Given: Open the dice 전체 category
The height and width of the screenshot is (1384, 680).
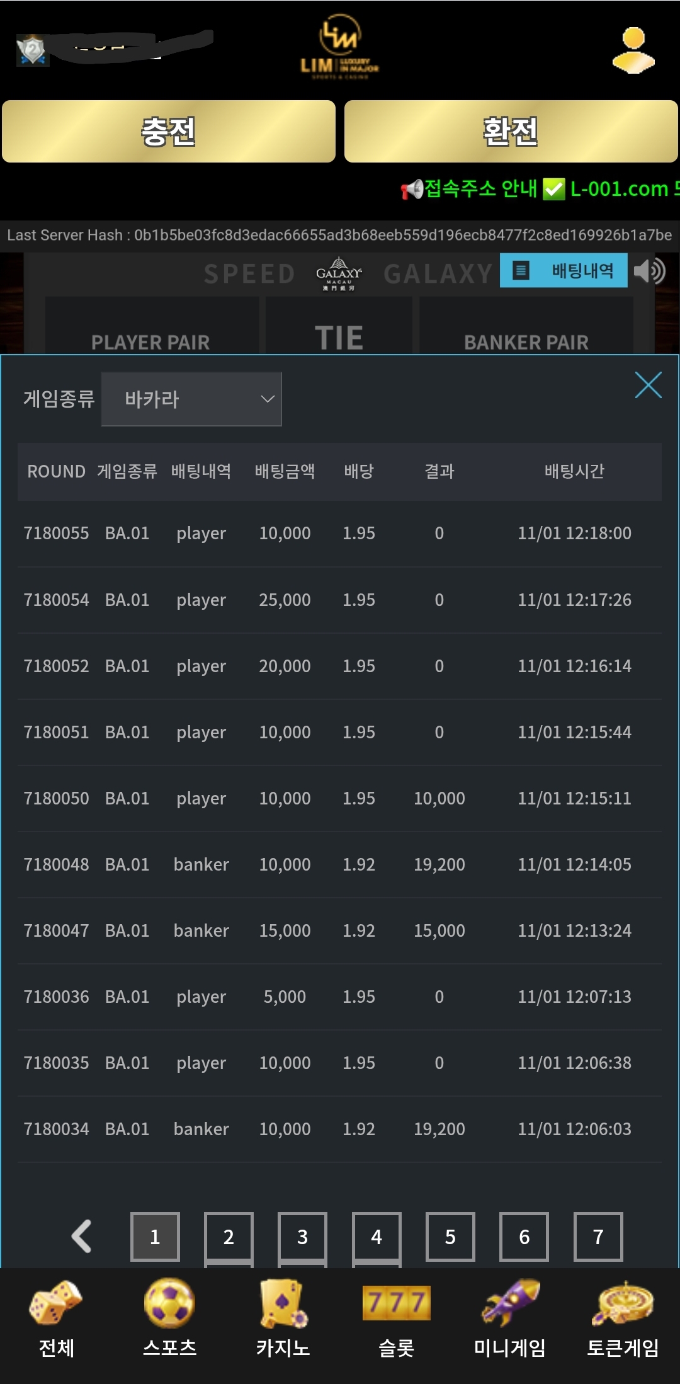Looking at the screenshot, I should [x=57, y=1318].
